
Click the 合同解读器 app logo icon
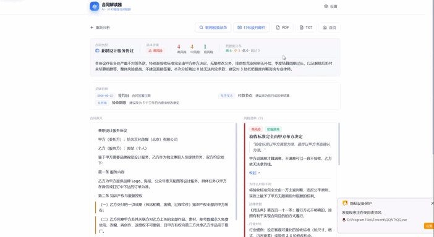tap(95, 6)
